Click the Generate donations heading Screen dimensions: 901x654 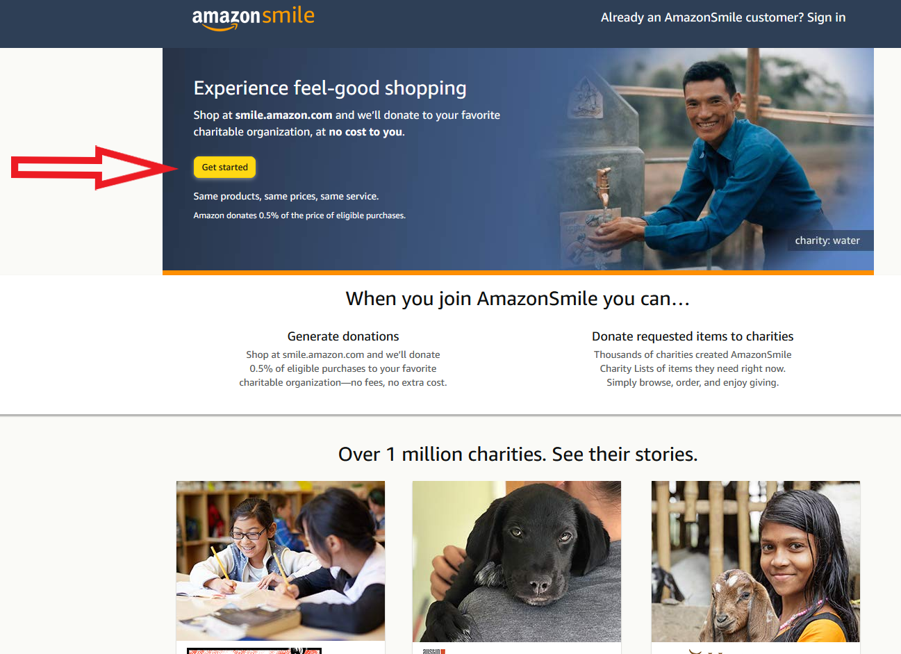click(x=343, y=336)
